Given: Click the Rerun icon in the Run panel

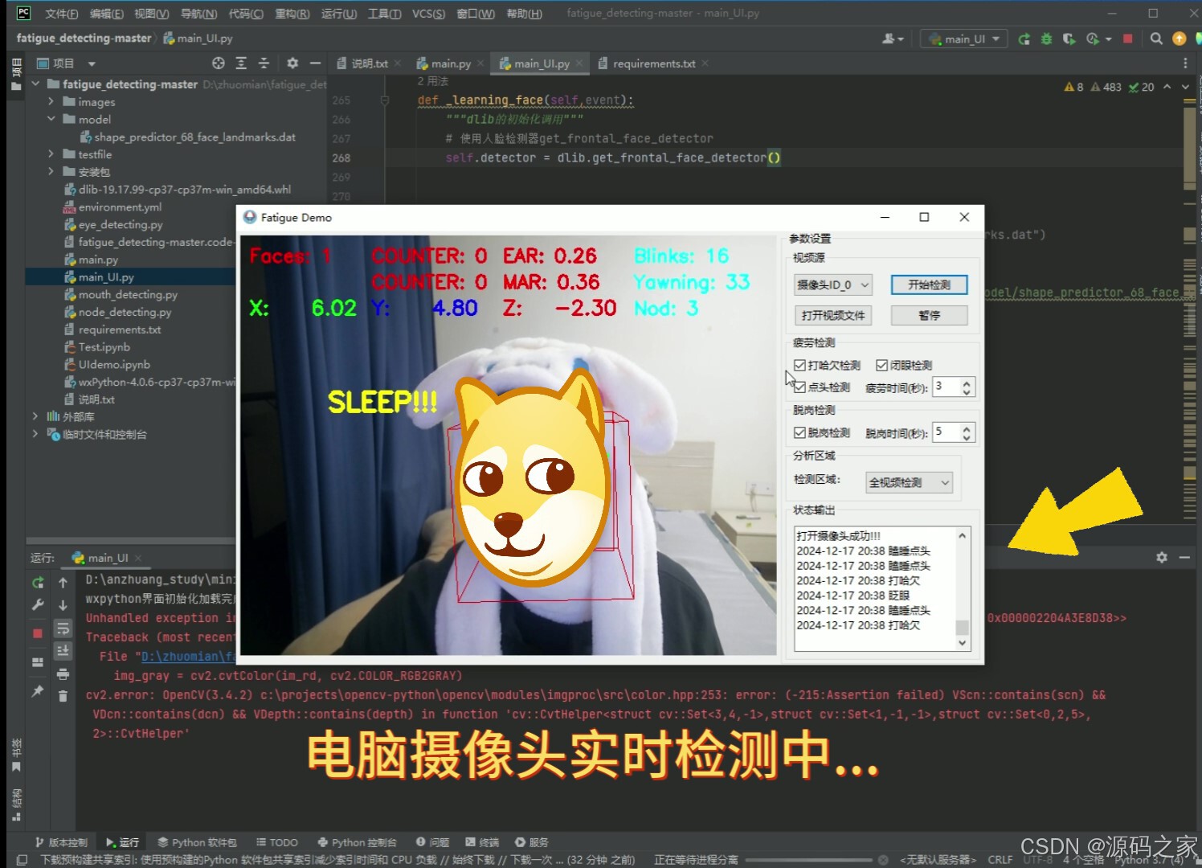Looking at the screenshot, I should [37, 582].
